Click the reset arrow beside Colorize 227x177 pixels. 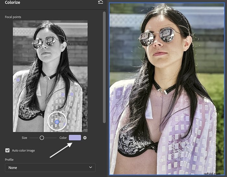[x=101, y=2]
